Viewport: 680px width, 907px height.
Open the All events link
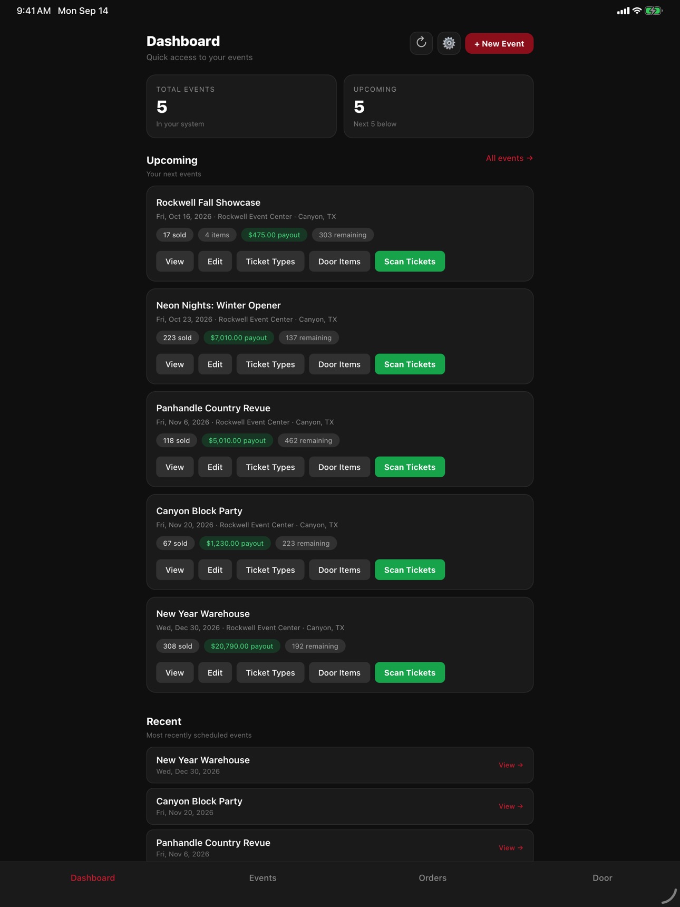(509, 158)
